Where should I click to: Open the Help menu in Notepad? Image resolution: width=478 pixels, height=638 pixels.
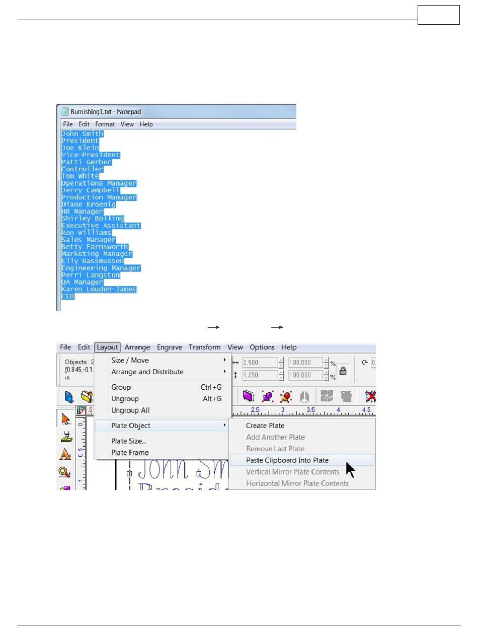(x=146, y=124)
